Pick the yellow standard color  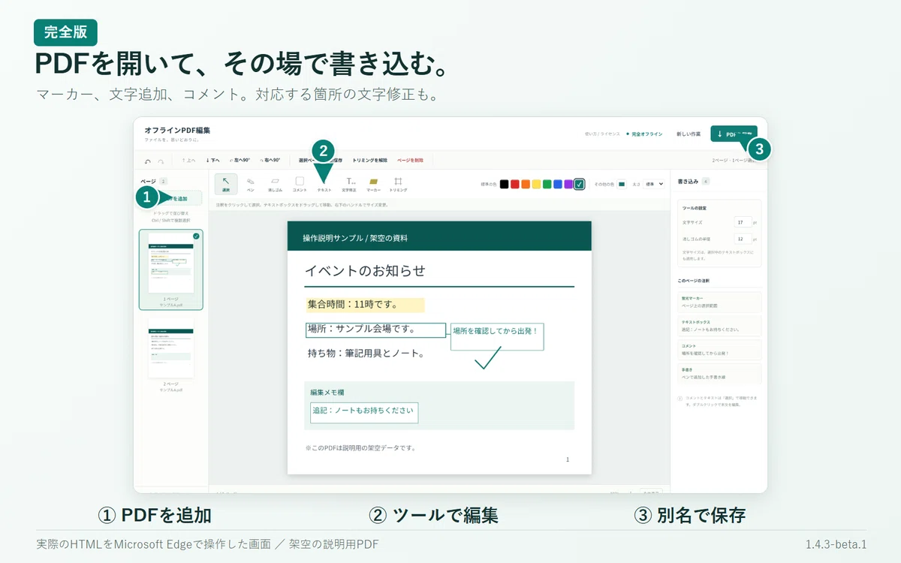tap(536, 184)
